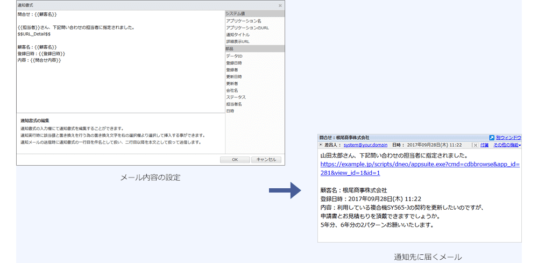Click the 付箋 link
This screenshot has width=538, height=263.
pyautogui.click(x=485, y=145)
